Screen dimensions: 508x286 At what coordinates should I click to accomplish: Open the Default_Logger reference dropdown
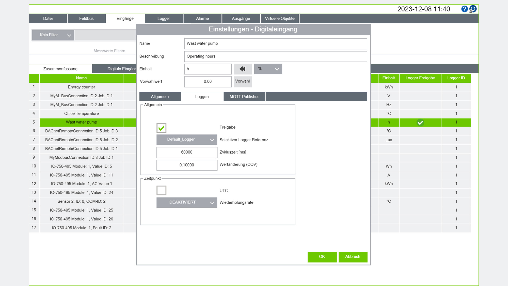tap(187, 140)
